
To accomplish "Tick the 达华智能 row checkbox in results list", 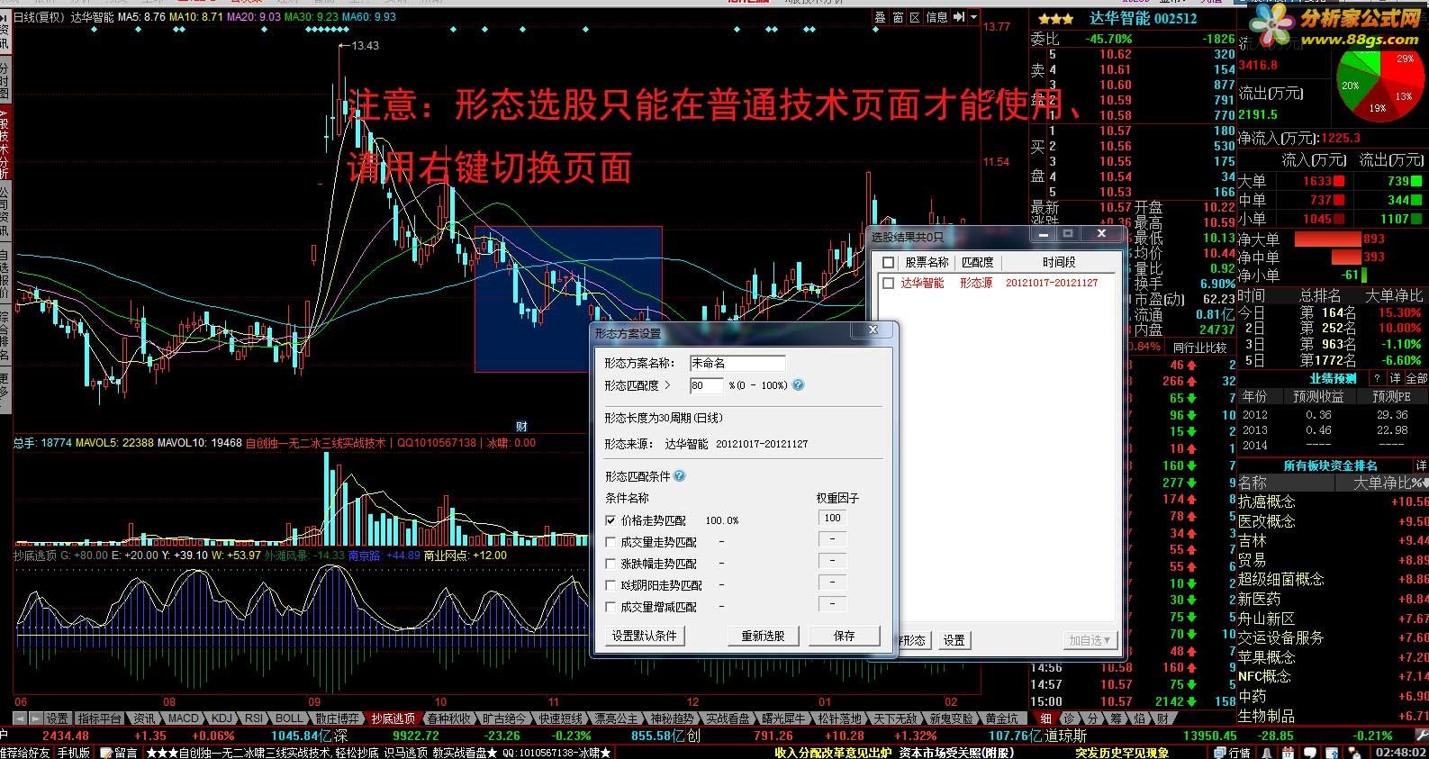I will pyautogui.click(x=889, y=283).
